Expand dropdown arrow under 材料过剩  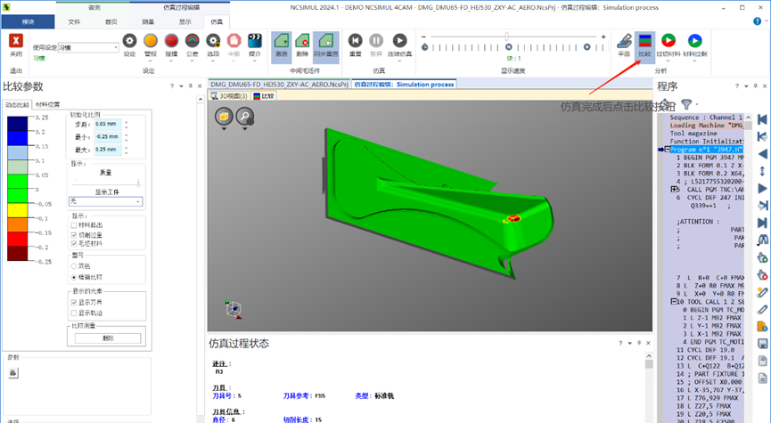tap(694, 61)
